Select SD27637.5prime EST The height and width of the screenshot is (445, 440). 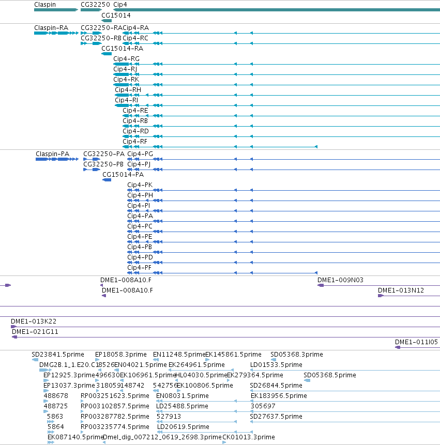[x=345, y=422]
